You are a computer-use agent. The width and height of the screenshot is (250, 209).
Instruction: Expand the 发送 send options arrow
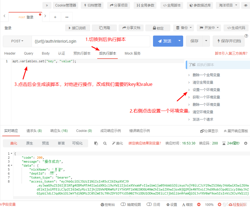[x=179, y=41]
